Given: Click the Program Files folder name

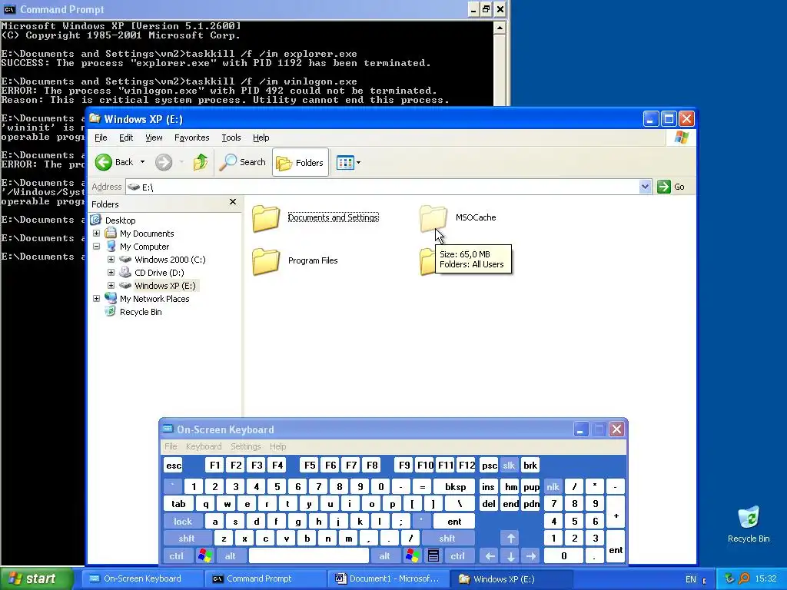Looking at the screenshot, I should [313, 260].
